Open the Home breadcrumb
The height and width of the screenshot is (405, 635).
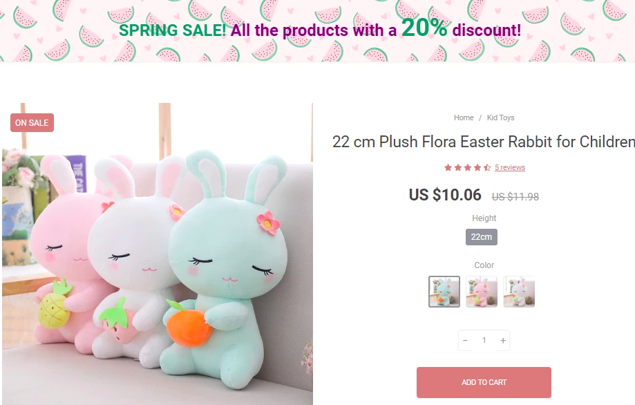coord(464,117)
